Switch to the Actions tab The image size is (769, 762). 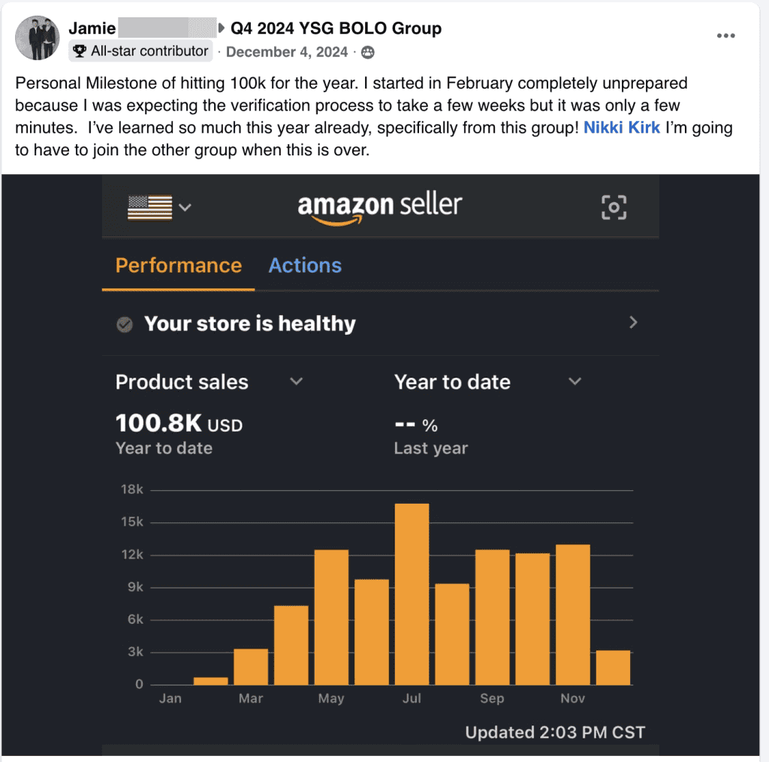[305, 265]
